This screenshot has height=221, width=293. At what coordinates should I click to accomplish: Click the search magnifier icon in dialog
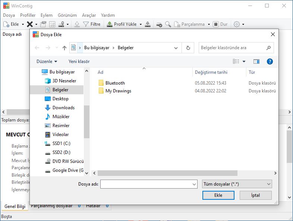pos(268,48)
